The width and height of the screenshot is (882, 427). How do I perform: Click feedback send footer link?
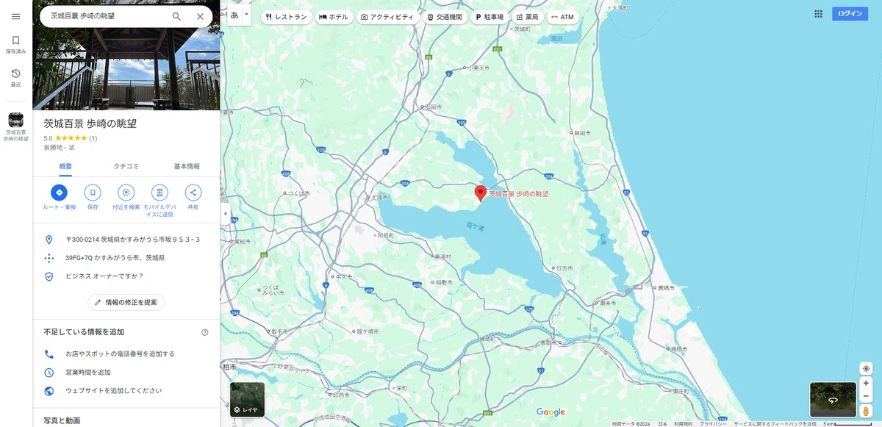click(775, 424)
